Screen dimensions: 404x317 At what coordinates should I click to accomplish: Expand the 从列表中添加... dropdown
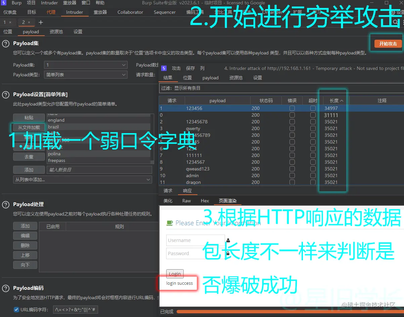(83, 180)
